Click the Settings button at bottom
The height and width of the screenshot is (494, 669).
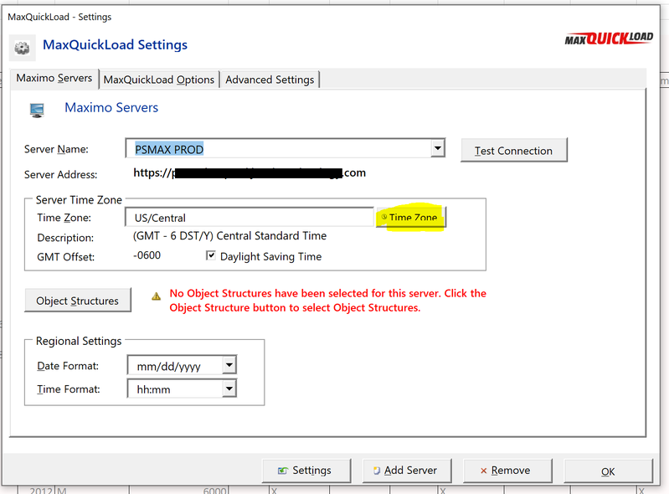point(306,471)
